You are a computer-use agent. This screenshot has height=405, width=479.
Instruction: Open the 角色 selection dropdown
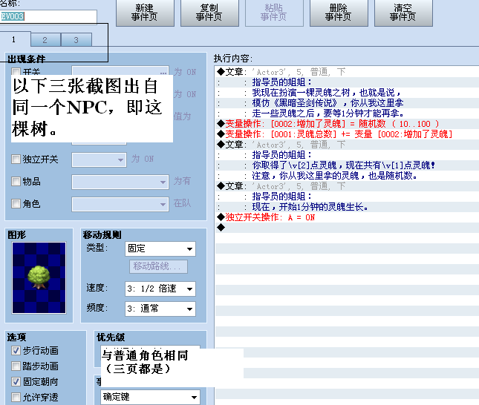click(x=120, y=204)
